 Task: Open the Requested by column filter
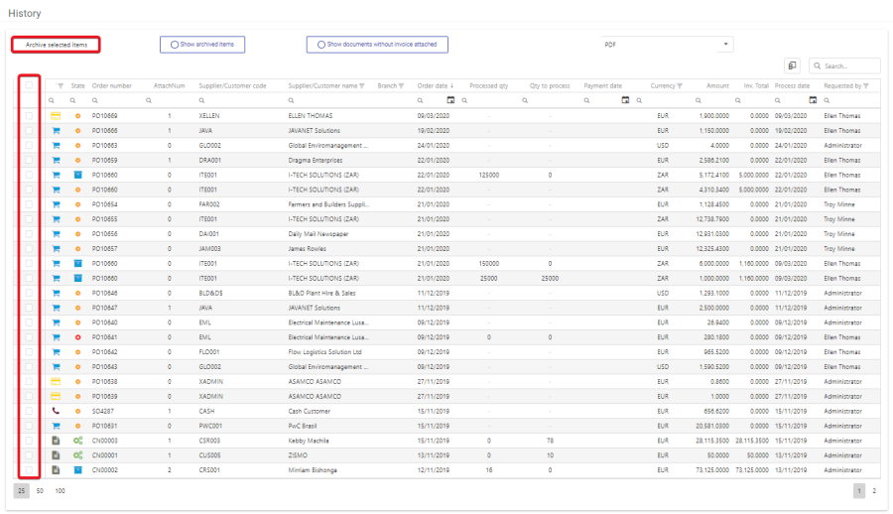pyautogui.click(x=866, y=85)
